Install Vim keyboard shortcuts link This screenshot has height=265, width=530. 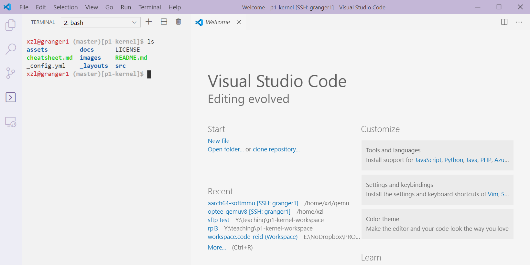coord(493,194)
